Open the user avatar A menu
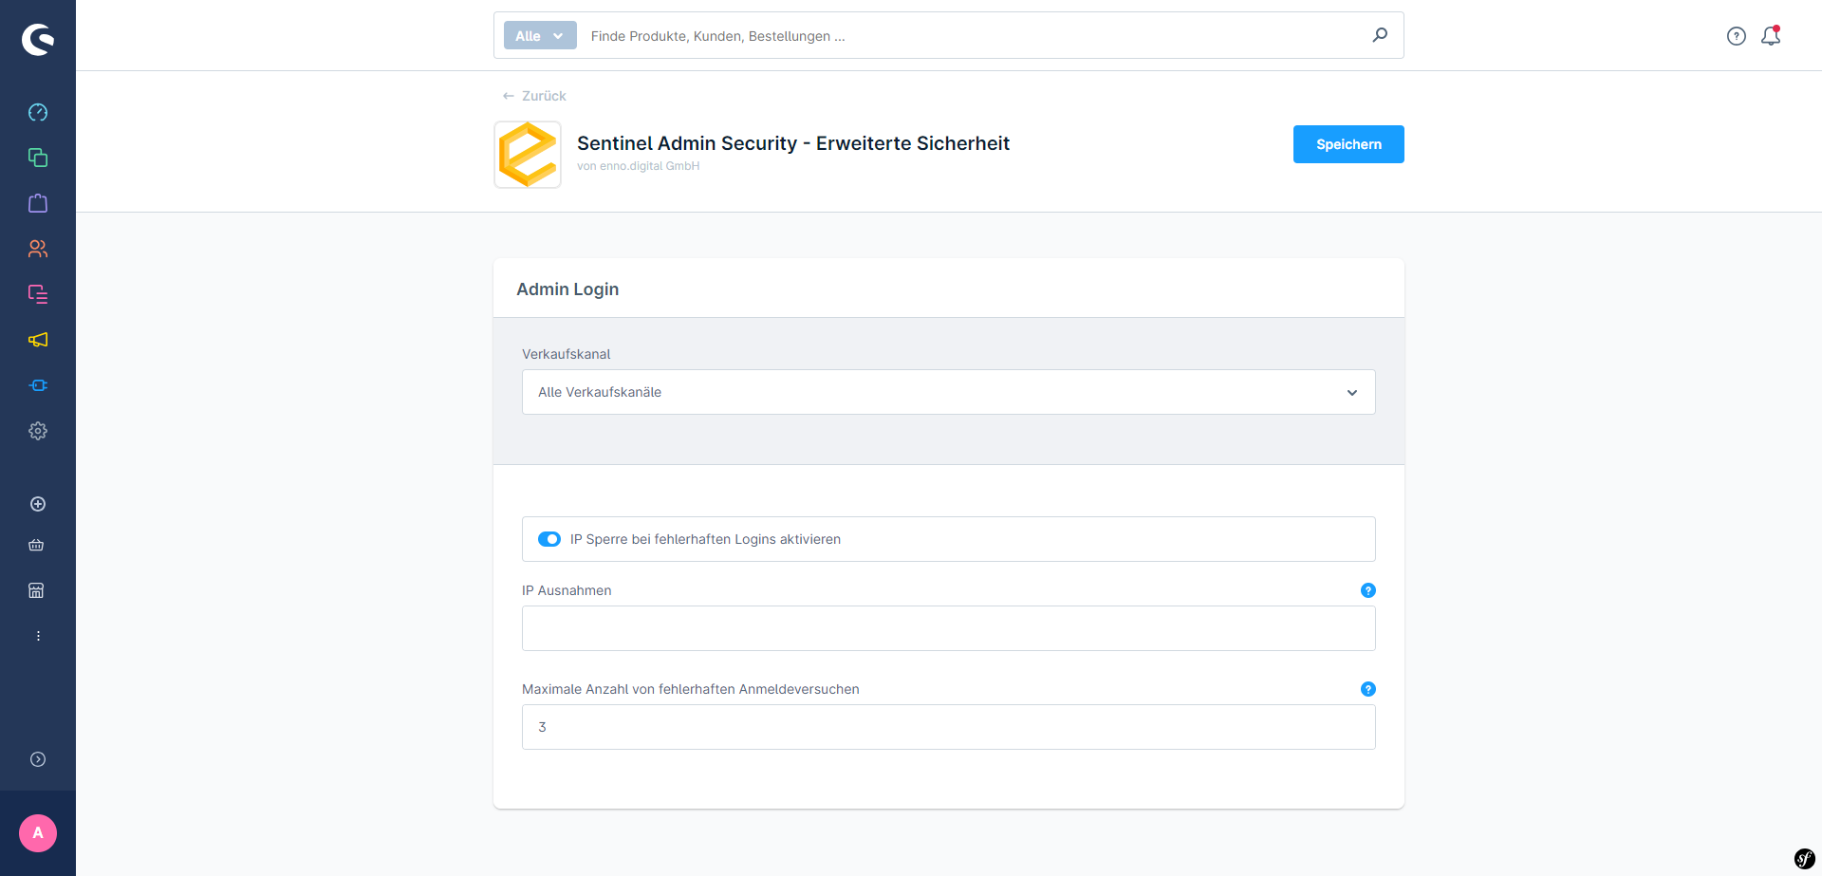Viewport: 1822px width, 876px height. click(38, 833)
